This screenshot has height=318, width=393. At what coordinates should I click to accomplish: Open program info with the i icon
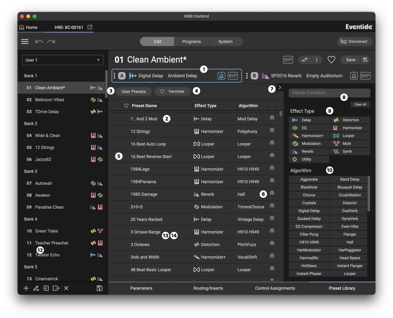point(317,60)
